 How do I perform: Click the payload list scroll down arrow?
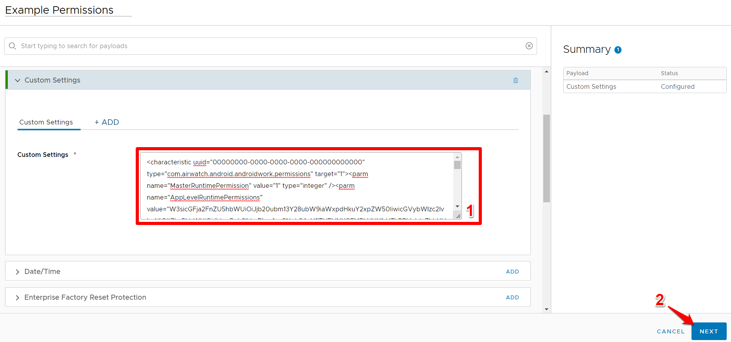546,309
